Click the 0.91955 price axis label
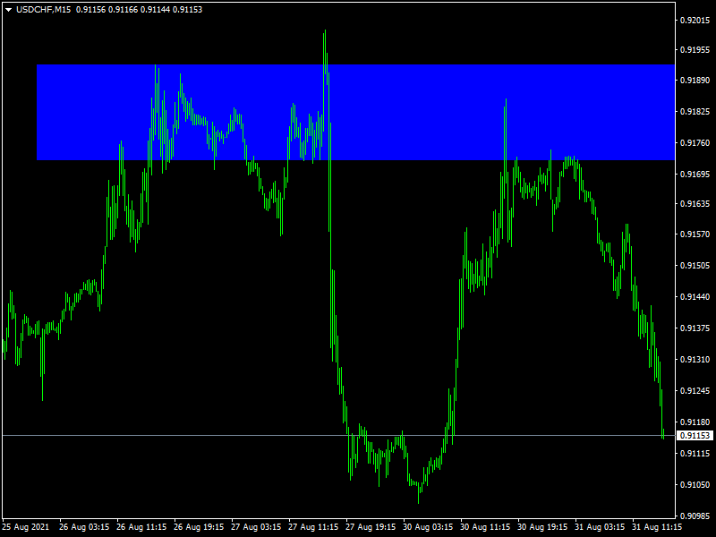This screenshot has width=716, height=537. pyautogui.click(x=695, y=50)
